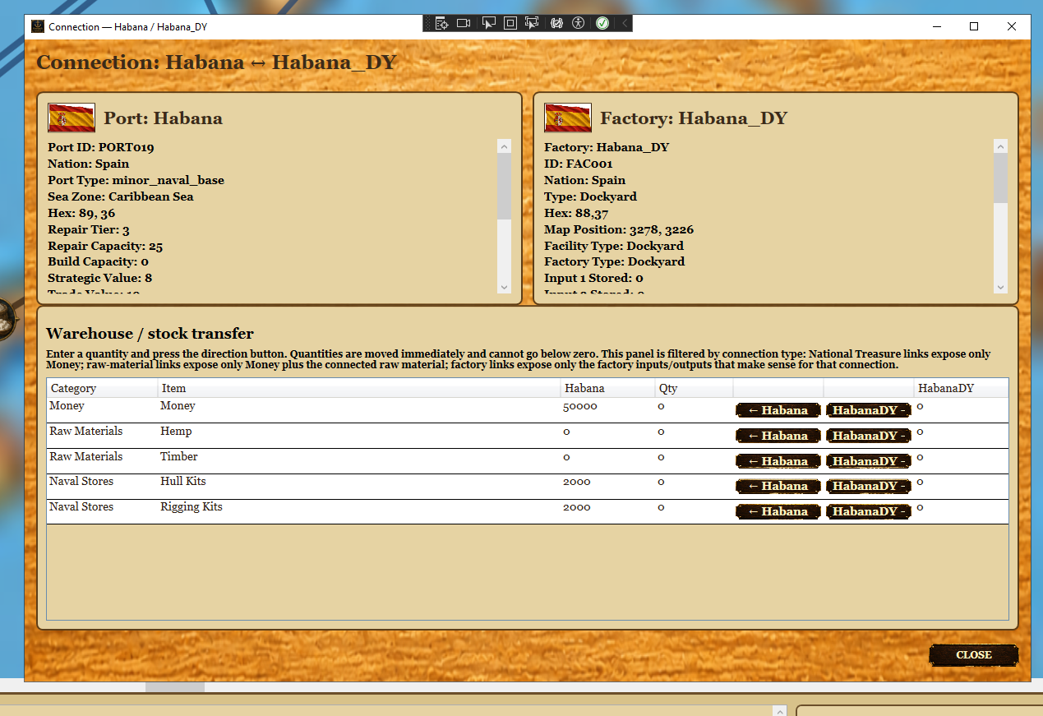
Task: Transfer Hemp toward Habana
Action: (x=778, y=436)
